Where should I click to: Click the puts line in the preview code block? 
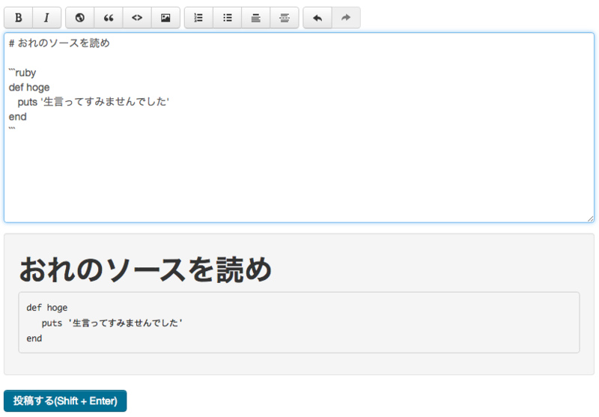tap(112, 323)
